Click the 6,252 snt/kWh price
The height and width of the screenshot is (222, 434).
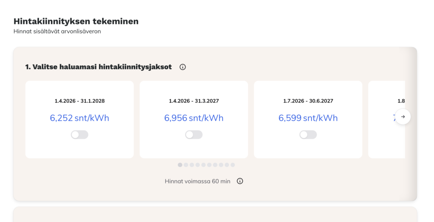[x=80, y=118]
